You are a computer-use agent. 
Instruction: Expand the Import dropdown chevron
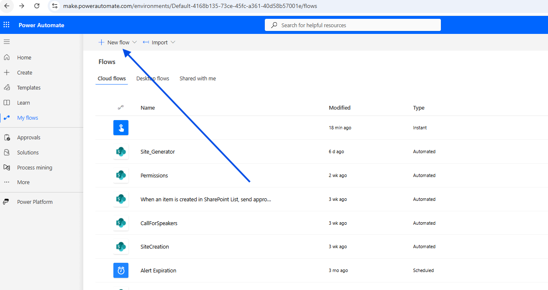tap(173, 42)
